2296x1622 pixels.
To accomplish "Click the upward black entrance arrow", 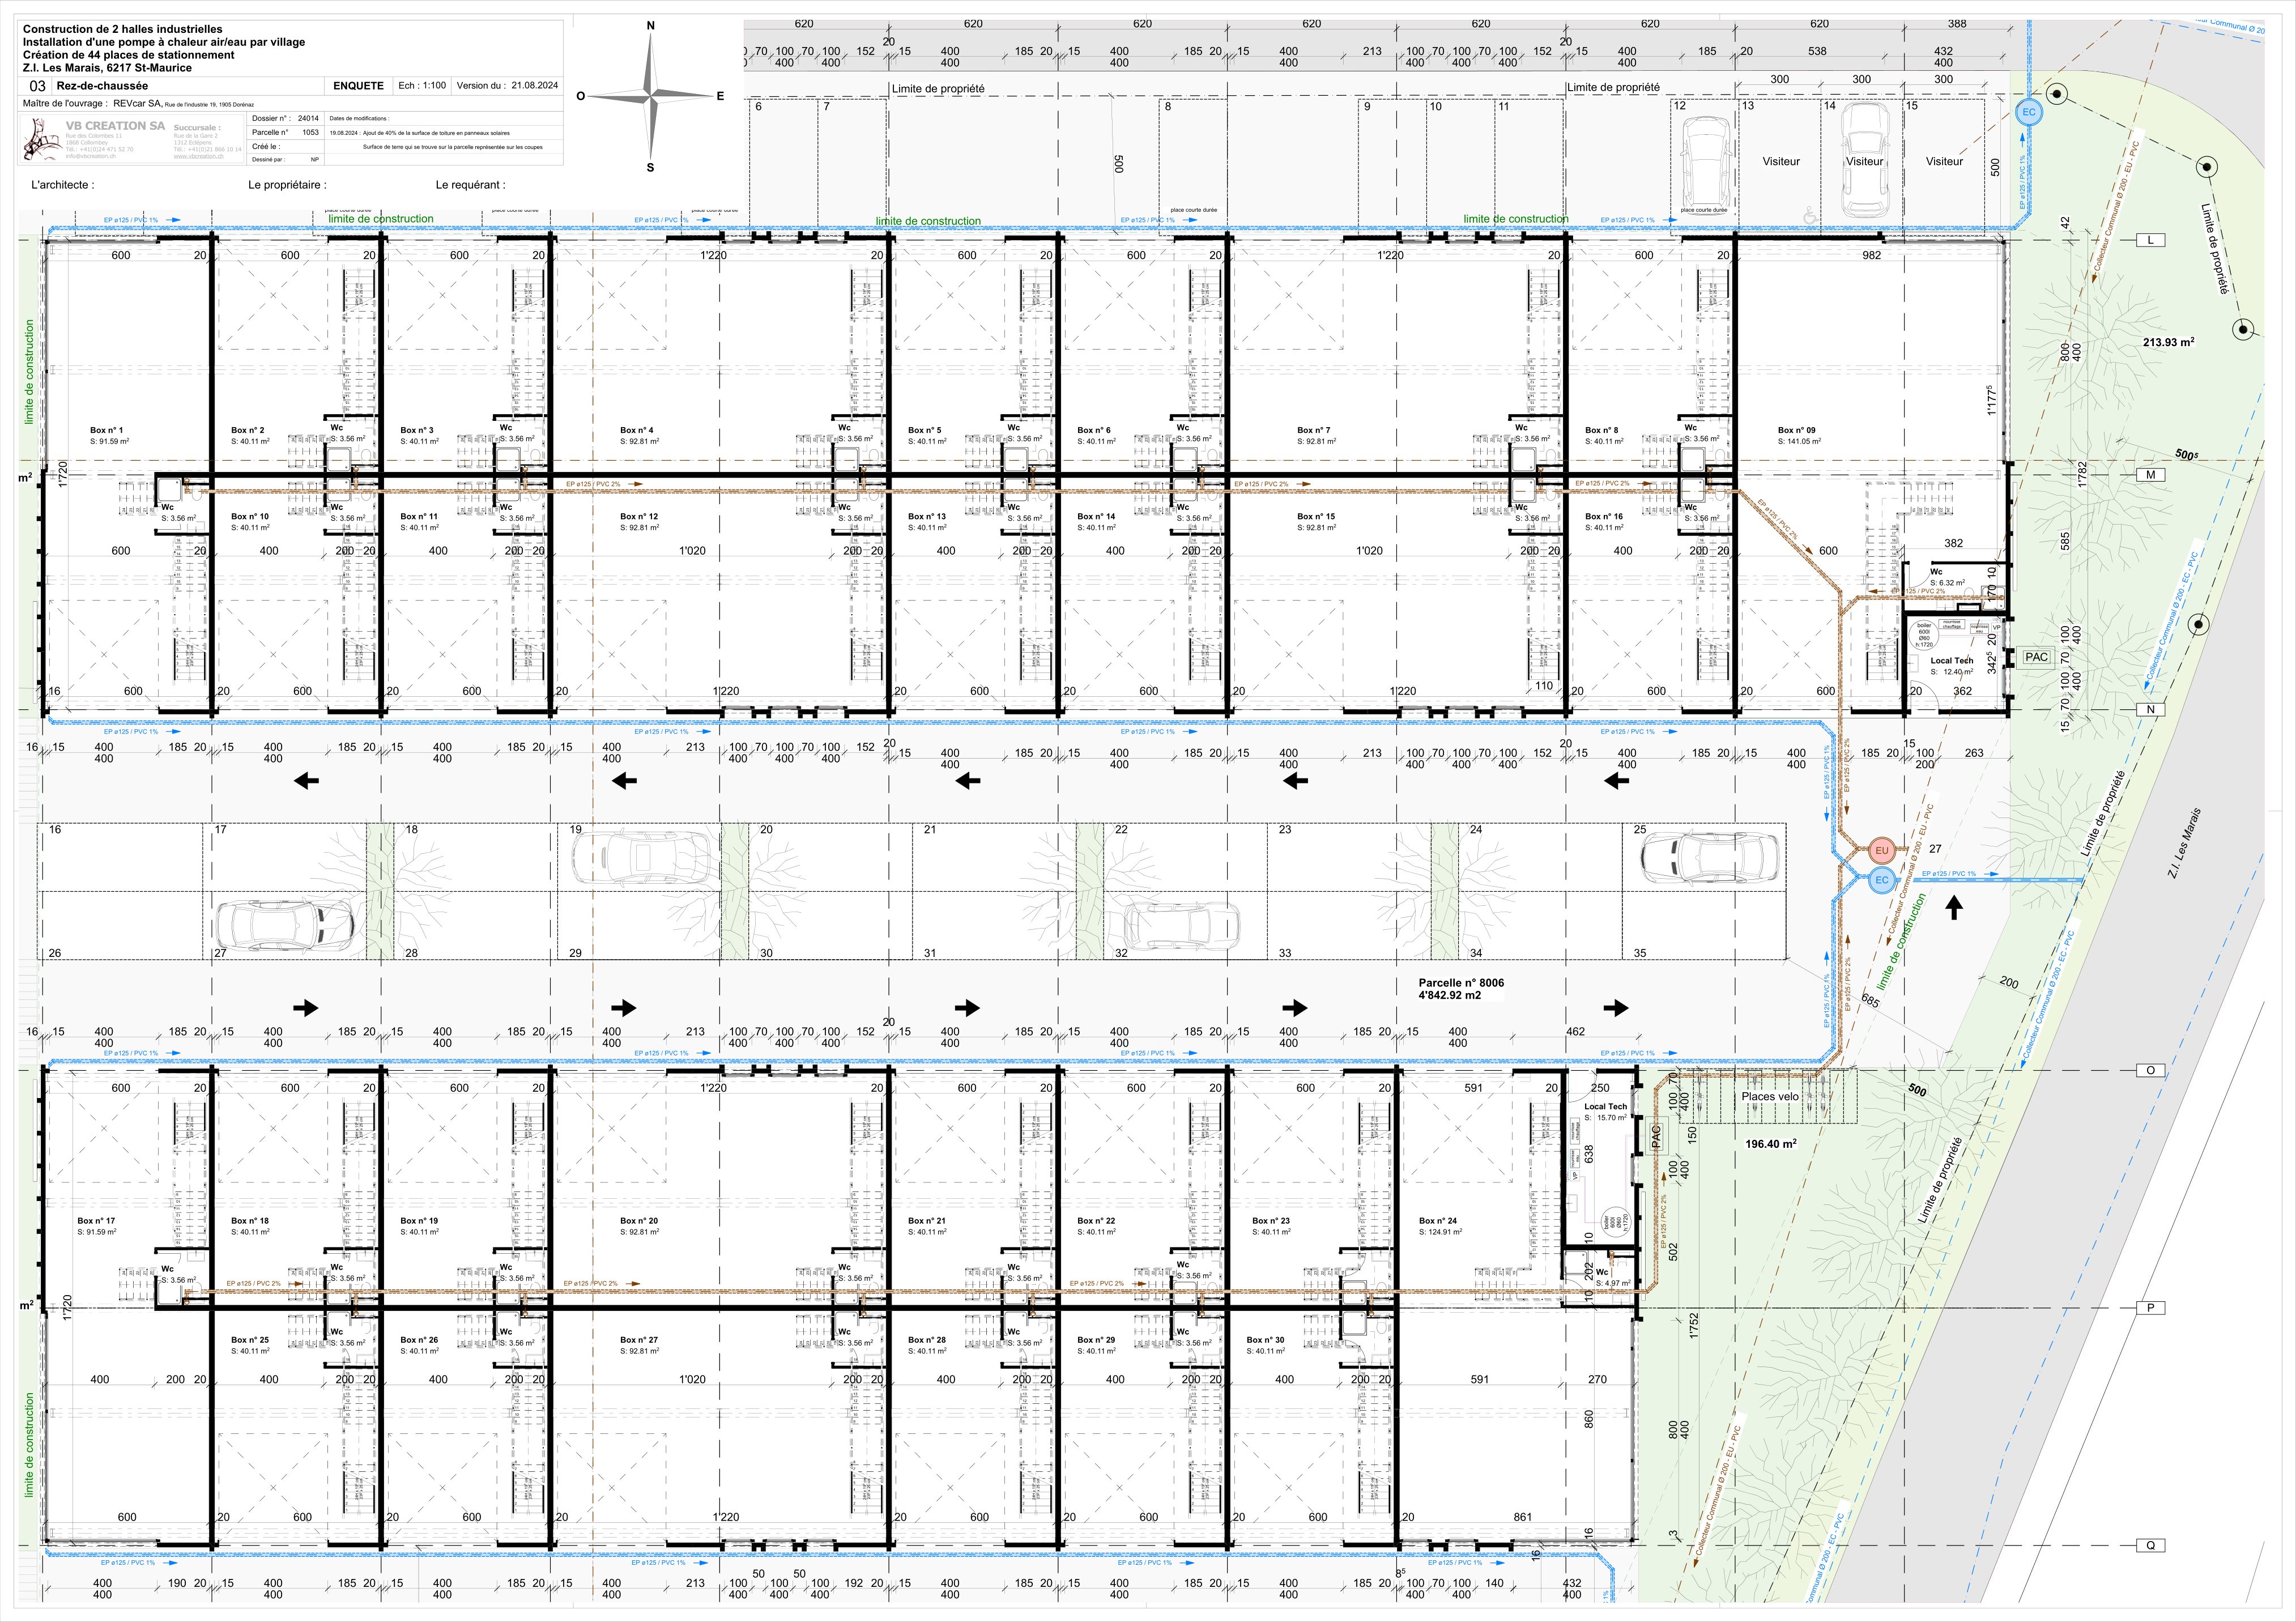I will pos(1954,907).
